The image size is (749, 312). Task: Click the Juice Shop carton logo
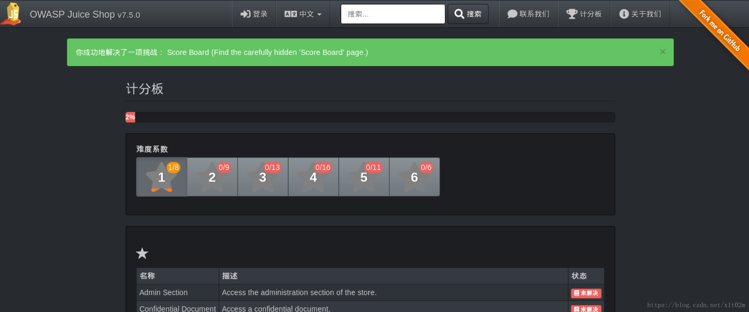12,14
